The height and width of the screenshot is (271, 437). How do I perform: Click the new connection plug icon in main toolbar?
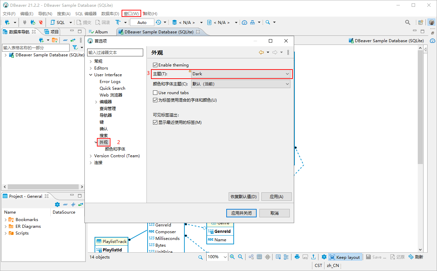(7, 22)
